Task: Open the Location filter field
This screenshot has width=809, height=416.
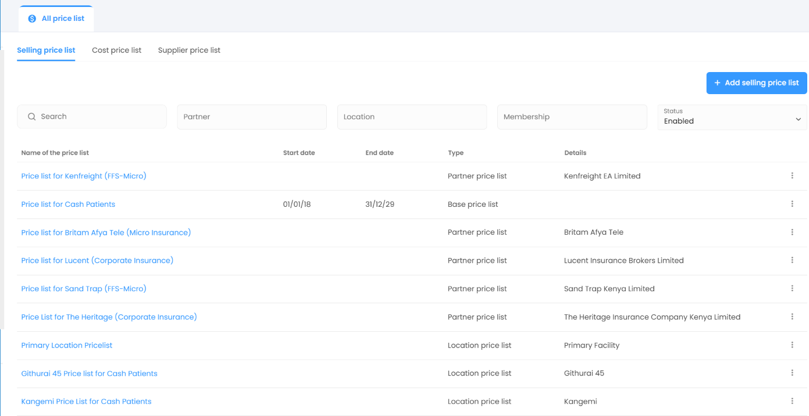Action: [x=412, y=117]
